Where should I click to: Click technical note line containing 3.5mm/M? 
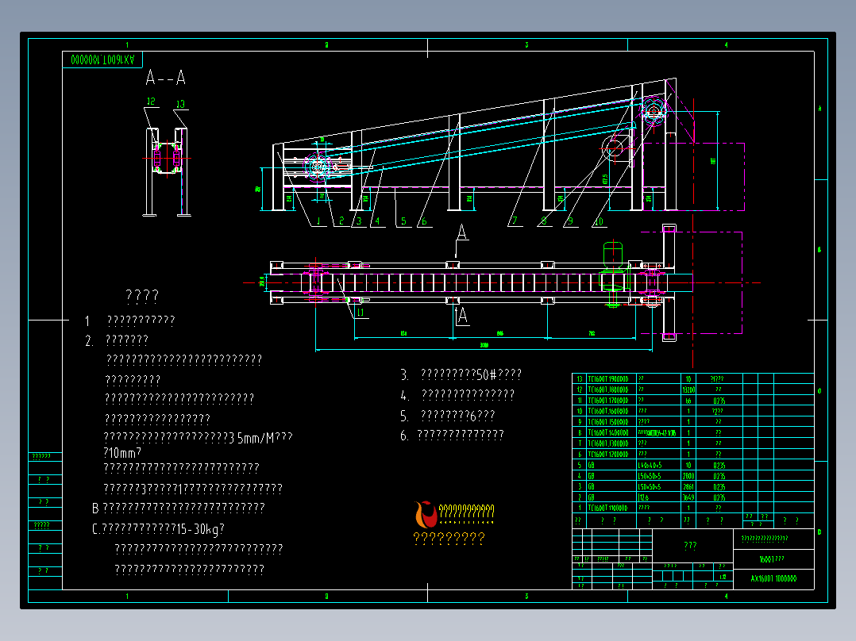tap(199, 438)
